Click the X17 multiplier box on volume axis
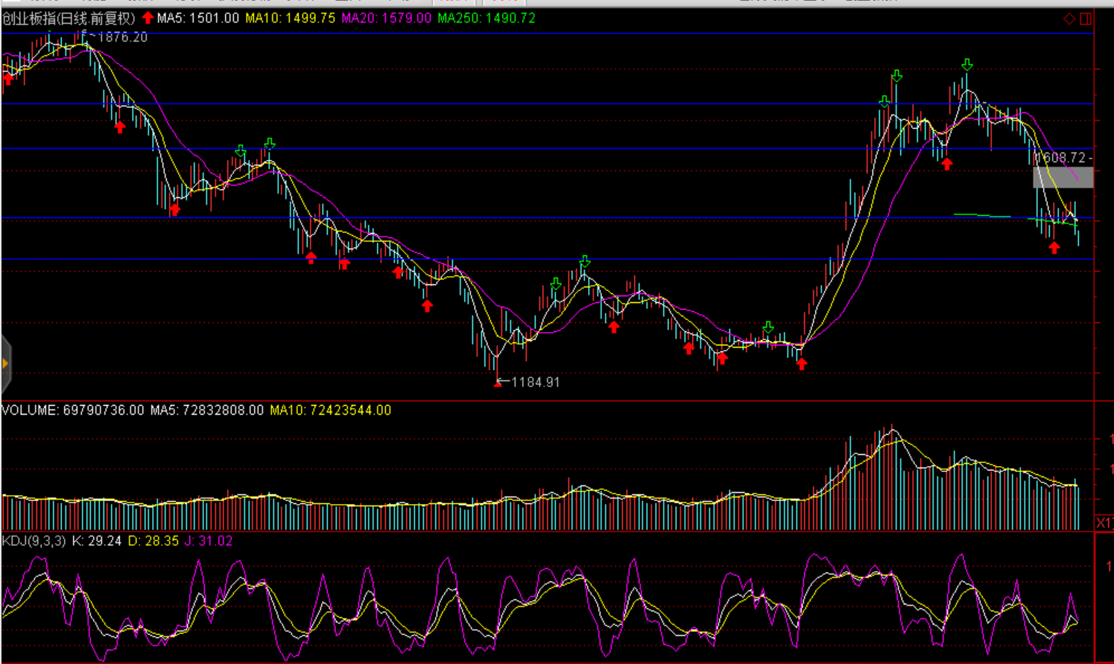 [x=1104, y=523]
